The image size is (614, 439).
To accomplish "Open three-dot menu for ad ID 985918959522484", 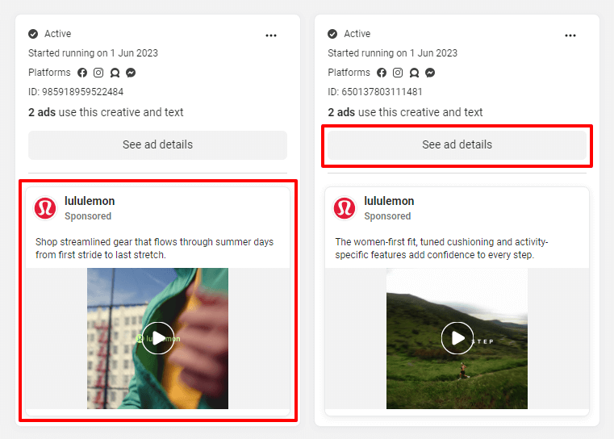I will [x=271, y=36].
